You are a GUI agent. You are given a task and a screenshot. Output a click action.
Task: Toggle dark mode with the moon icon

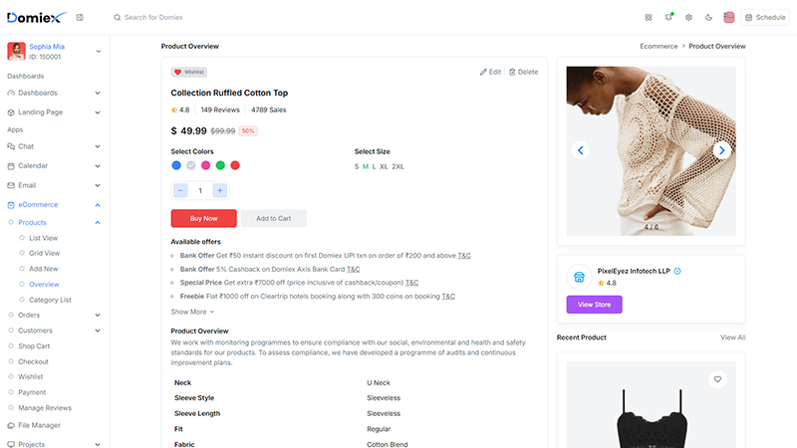708,17
